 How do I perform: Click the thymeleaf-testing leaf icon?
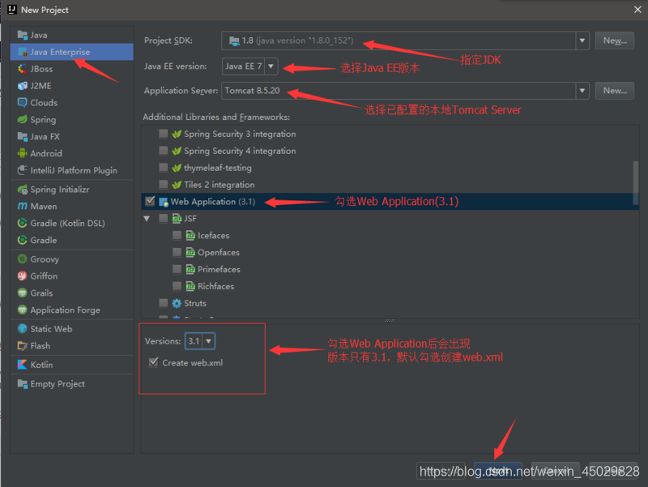click(x=177, y=168)
